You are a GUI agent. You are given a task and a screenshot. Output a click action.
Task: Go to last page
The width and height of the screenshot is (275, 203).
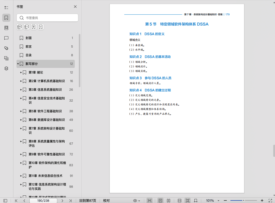pyautogui.click(x=70, y=200)
